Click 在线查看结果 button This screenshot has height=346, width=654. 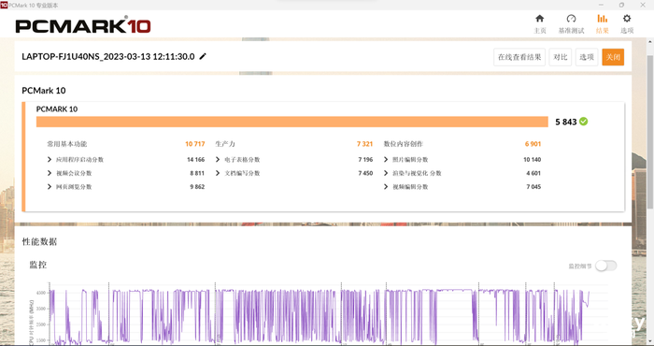point(519,57)
